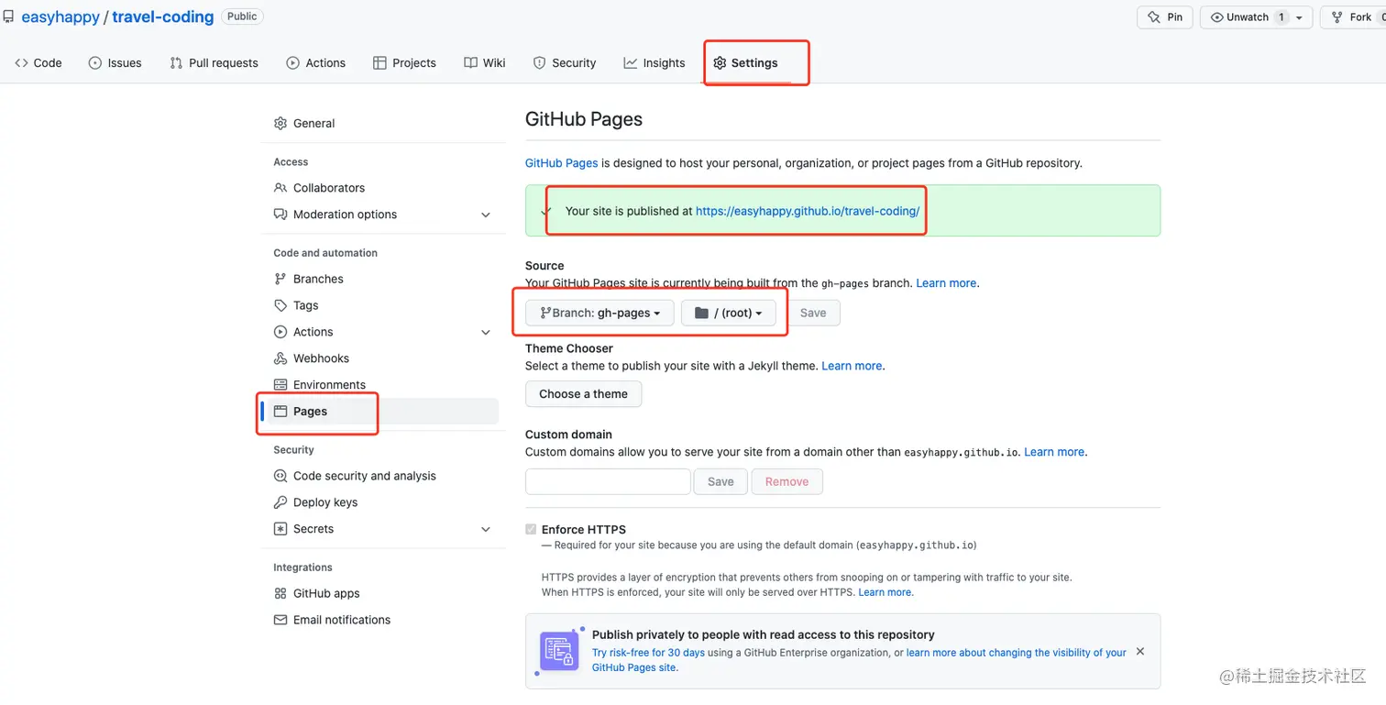Open the Branch: gh-pages dropdown

tap(599, 313)
